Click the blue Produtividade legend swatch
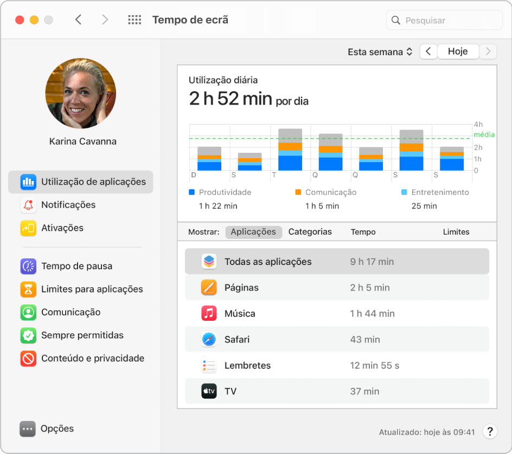 click(x=191, y=192)
